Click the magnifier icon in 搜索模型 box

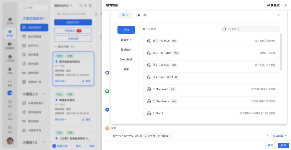click(224, 29)
